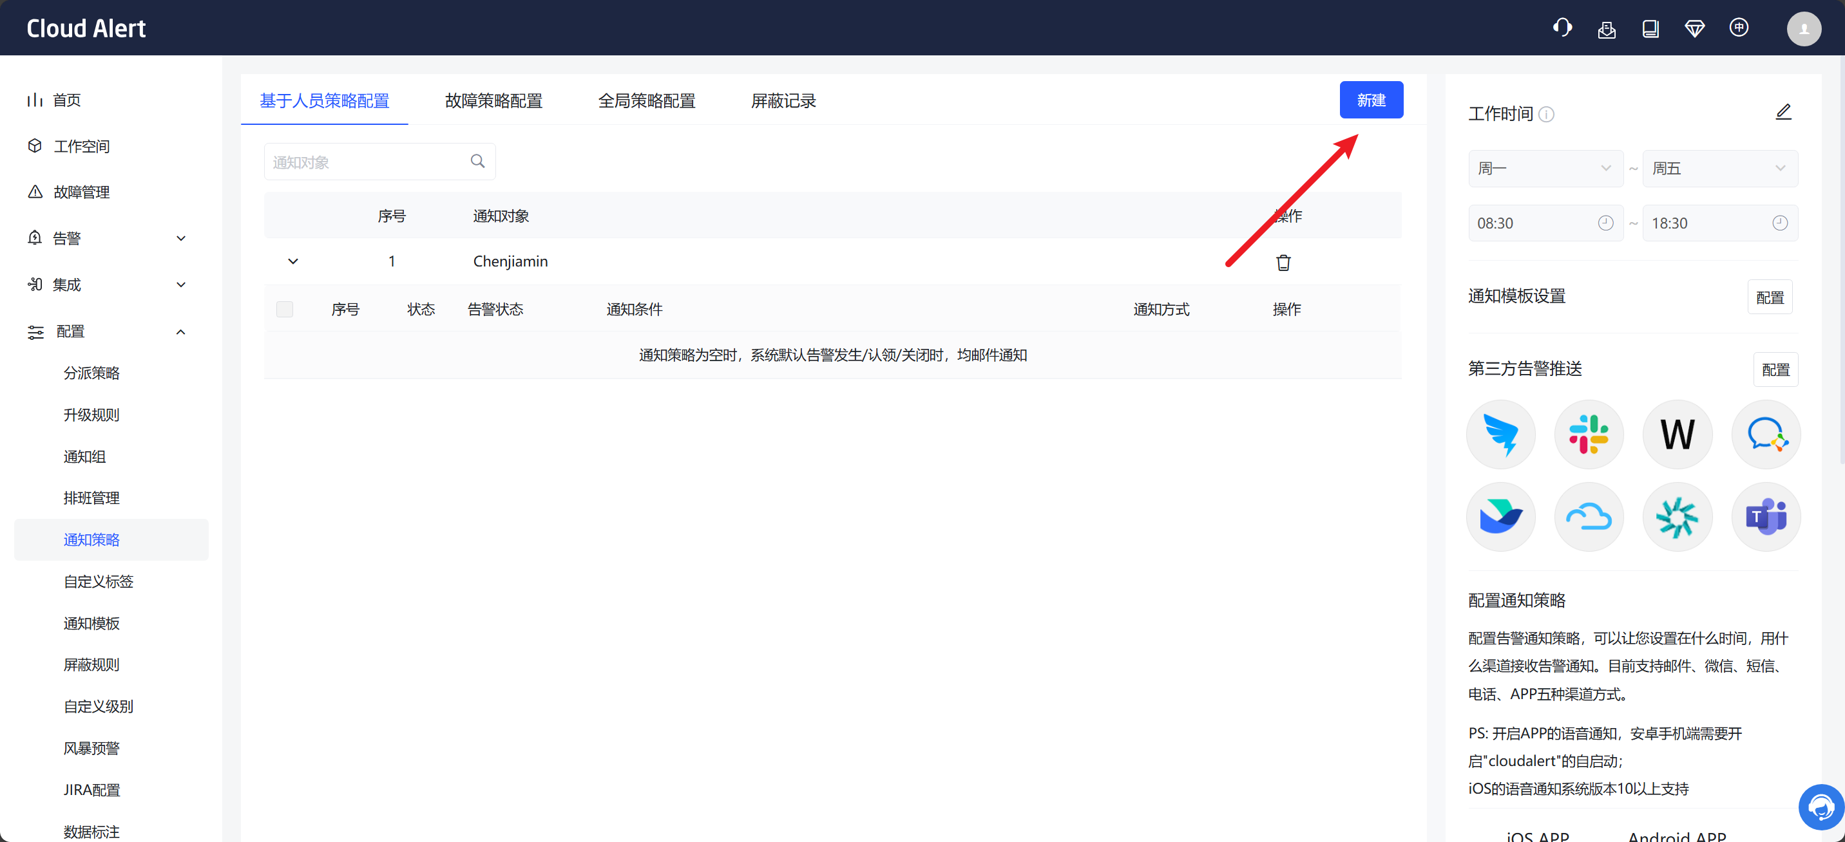
Task: Click 配置 button for 通知模板设置
Action: 1769,297
